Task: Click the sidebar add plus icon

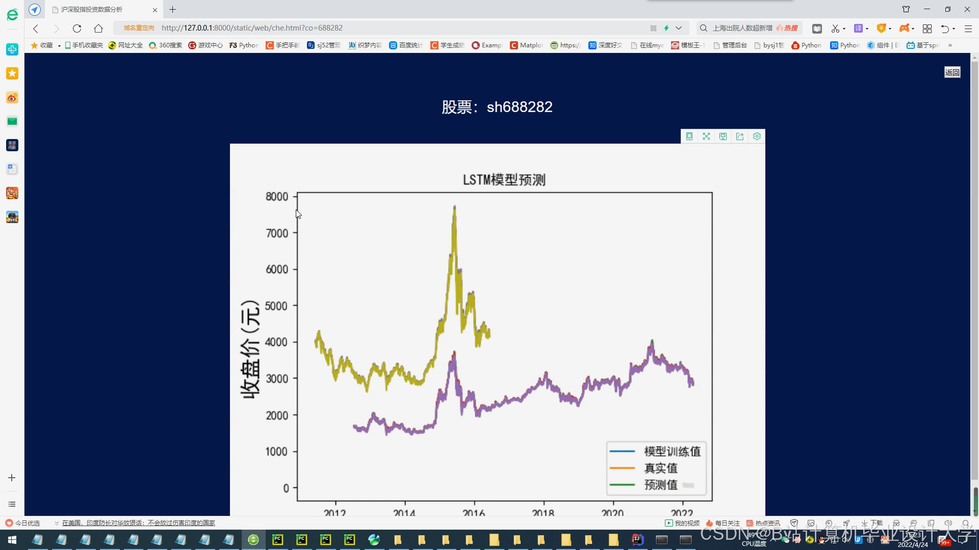Action: [x=12, y=478]
